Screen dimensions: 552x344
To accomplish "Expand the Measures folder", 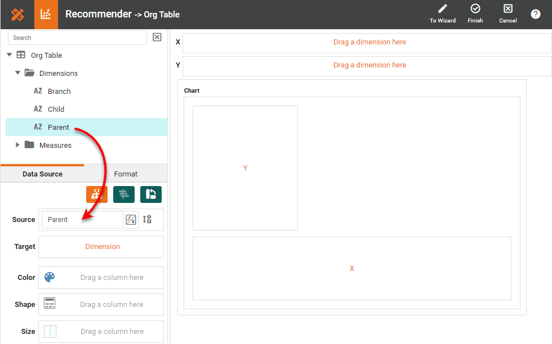I will tap(18, 145).
